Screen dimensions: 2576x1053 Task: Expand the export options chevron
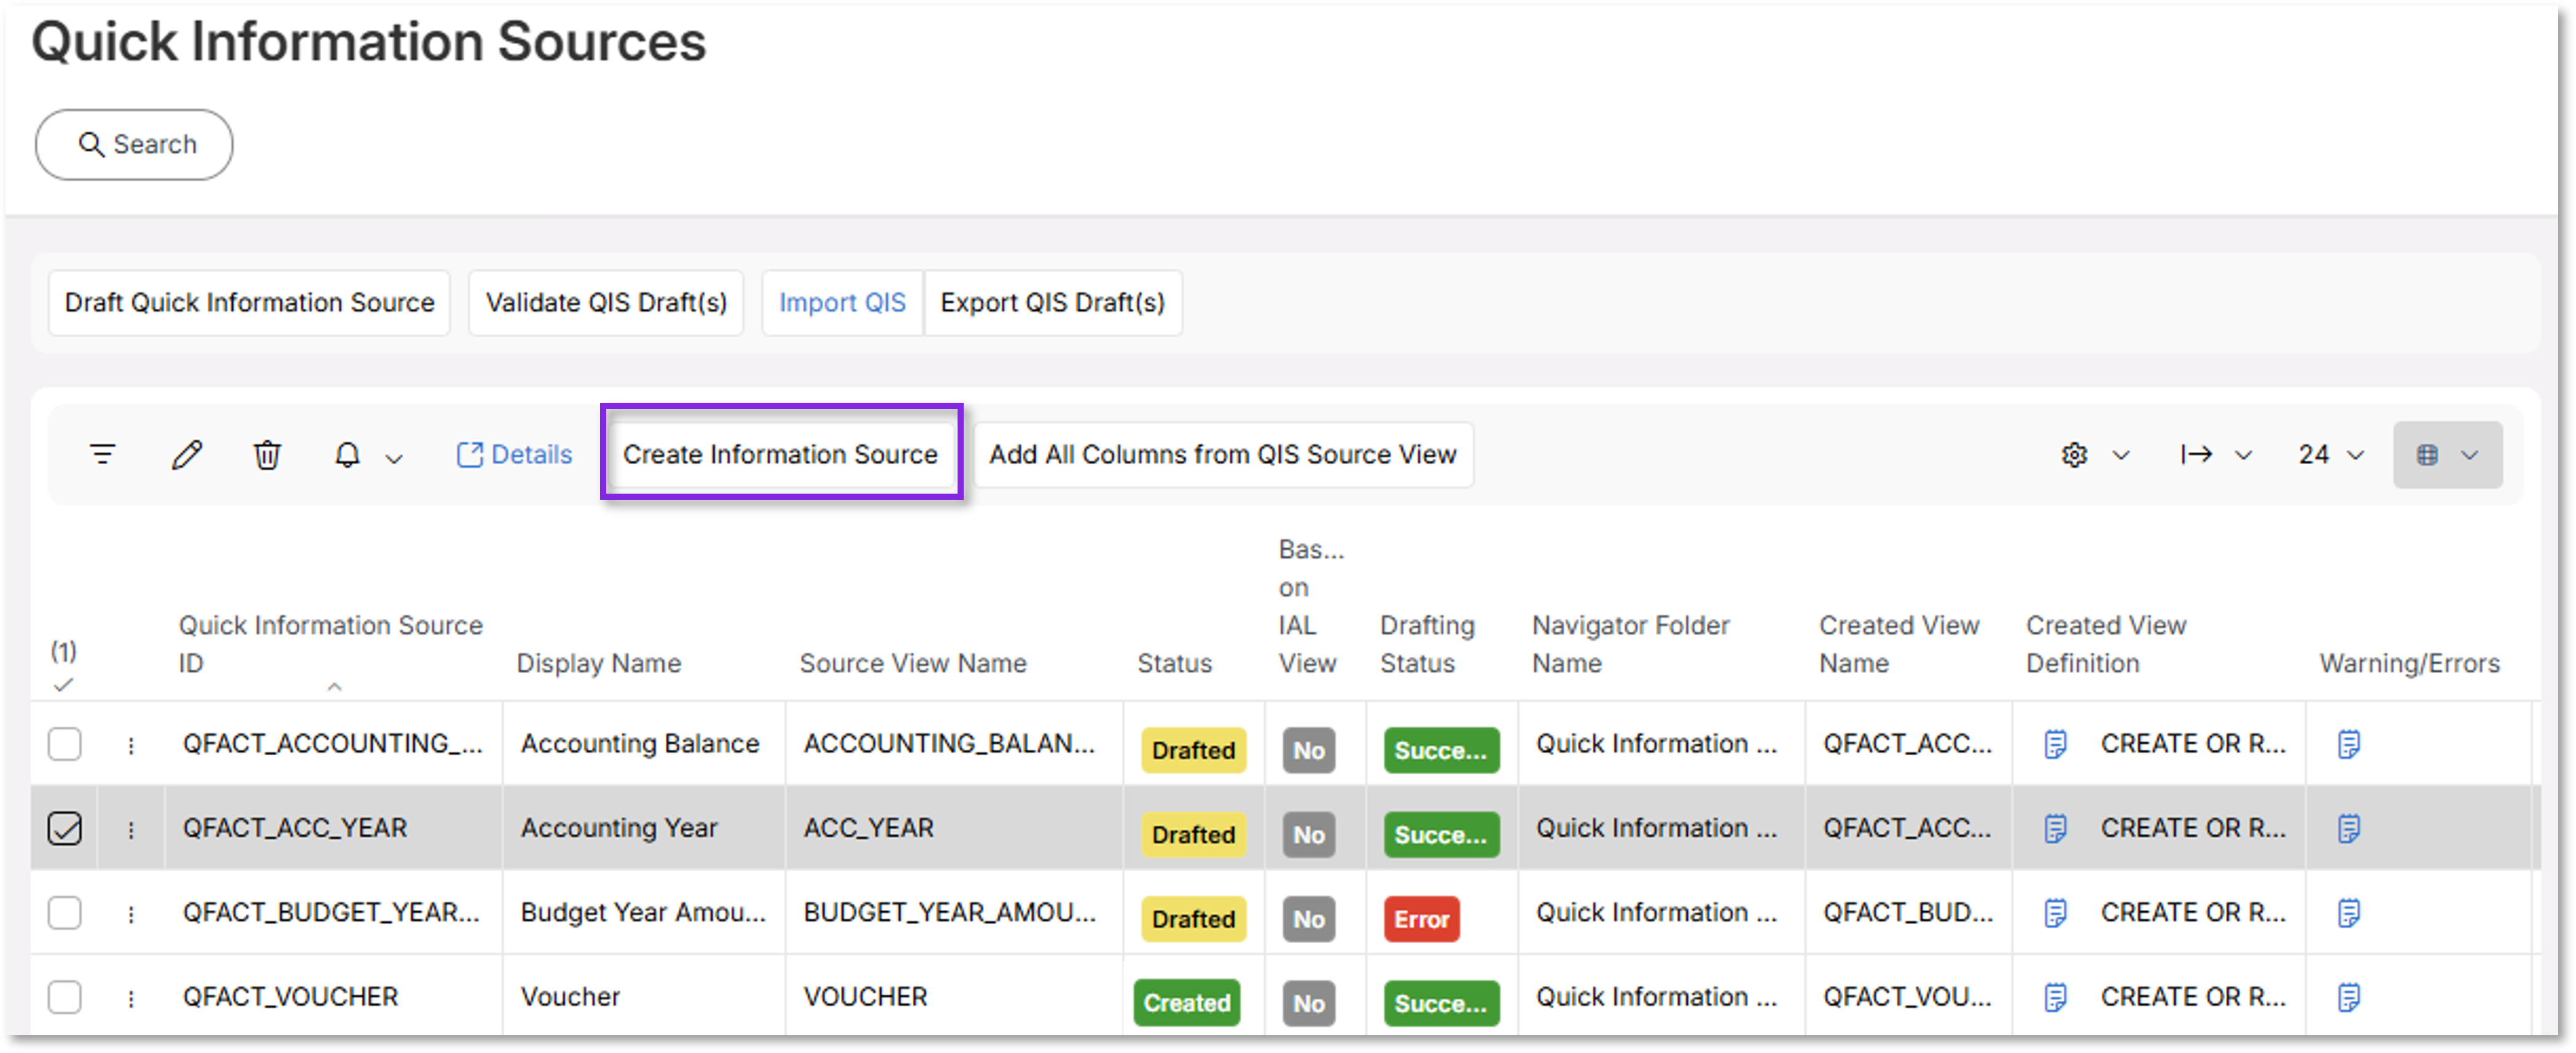coord(2243,455)
